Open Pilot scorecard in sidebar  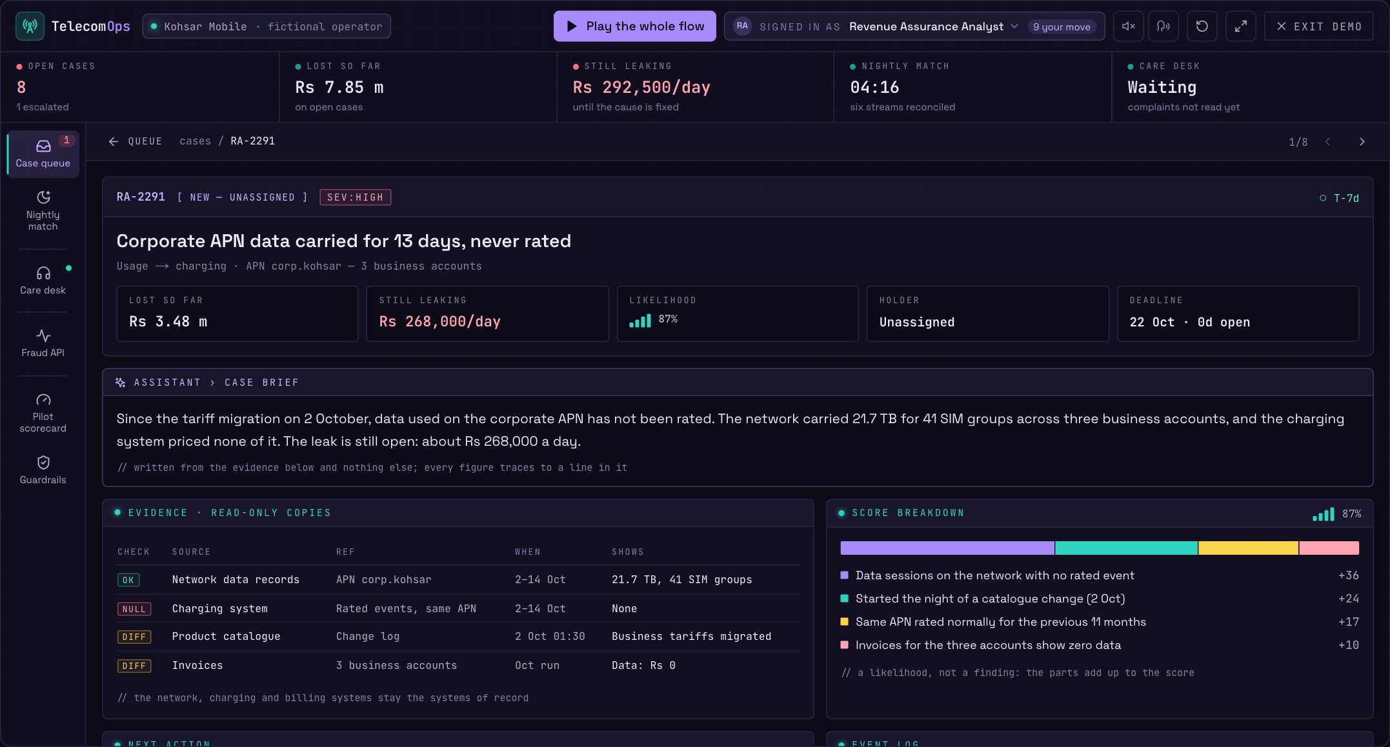pyautogui.click(x=43, y=413)
